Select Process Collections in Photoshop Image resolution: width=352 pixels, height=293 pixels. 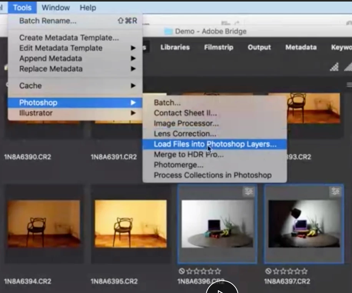coord(214,175)
